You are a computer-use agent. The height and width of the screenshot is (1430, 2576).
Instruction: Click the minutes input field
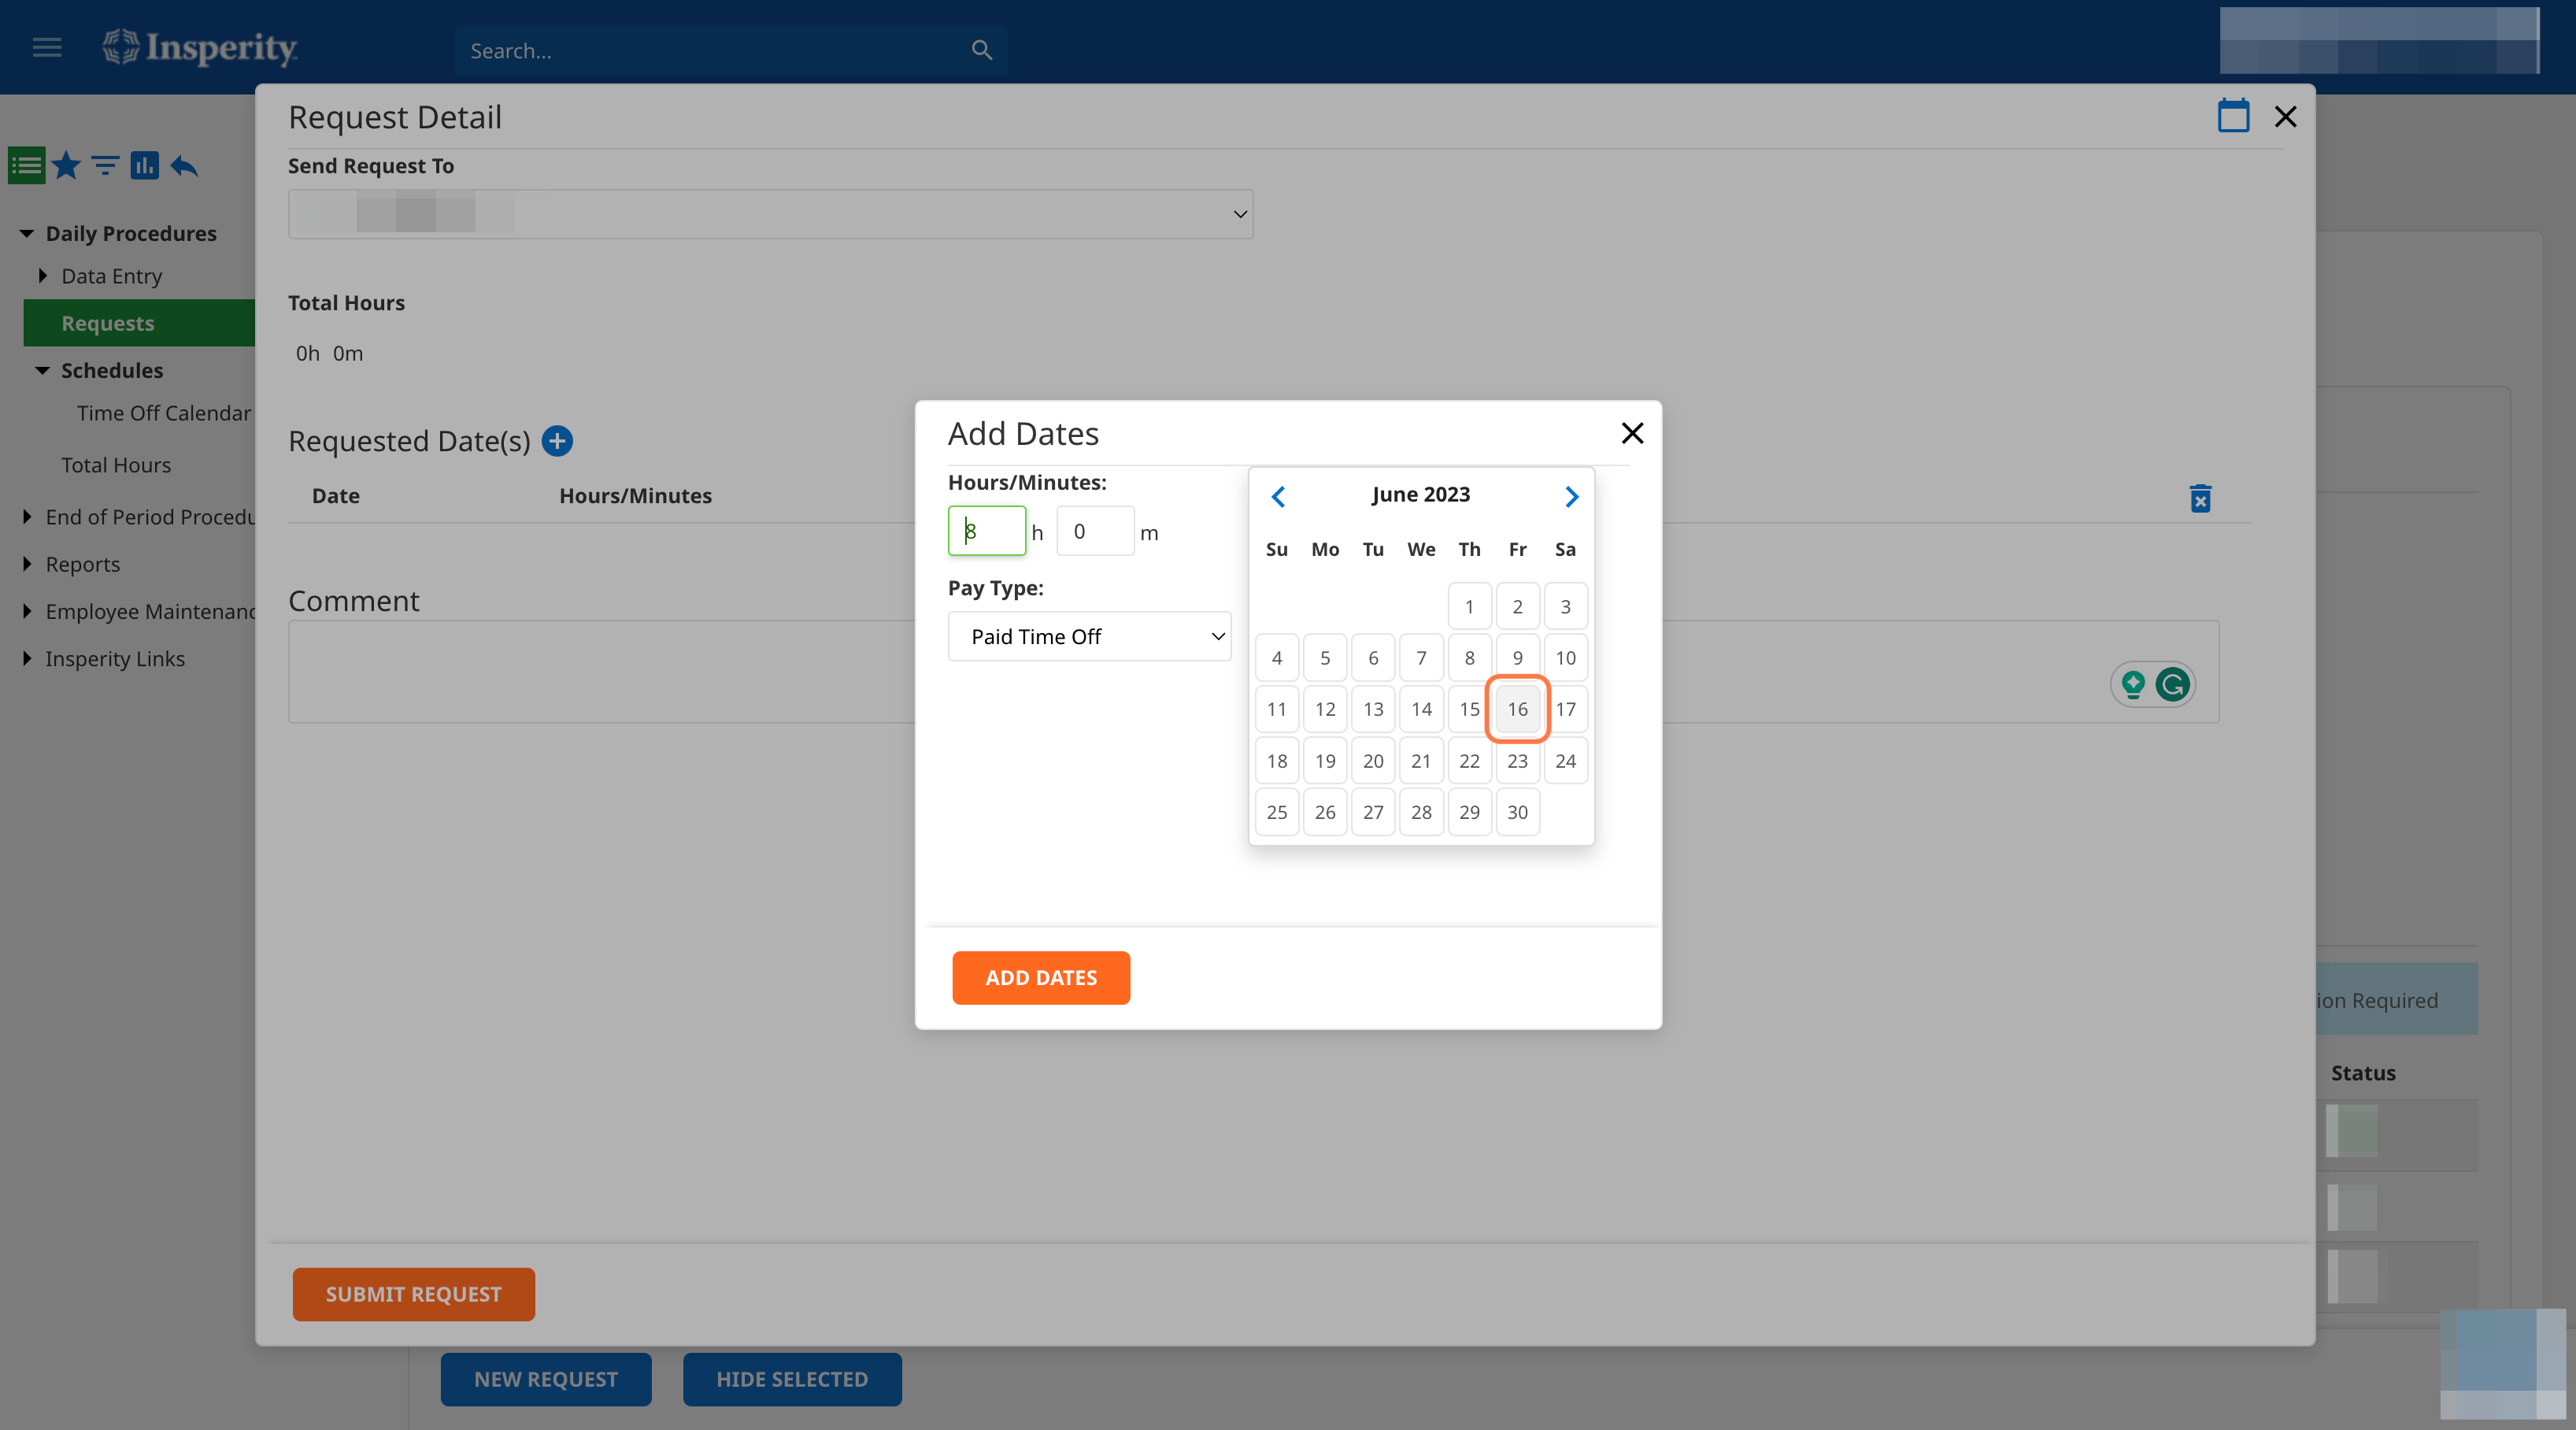tap(1095, 531)
